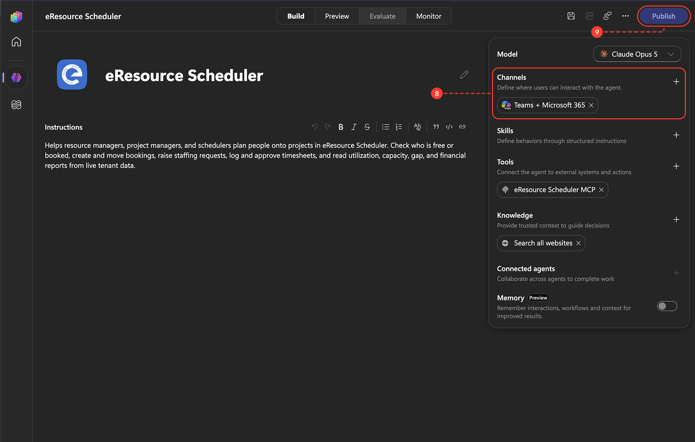Image resolution: width=695 pixels, height=442 pixels.
Task: Switch to the Build tab
Action: tap(296, 16)
